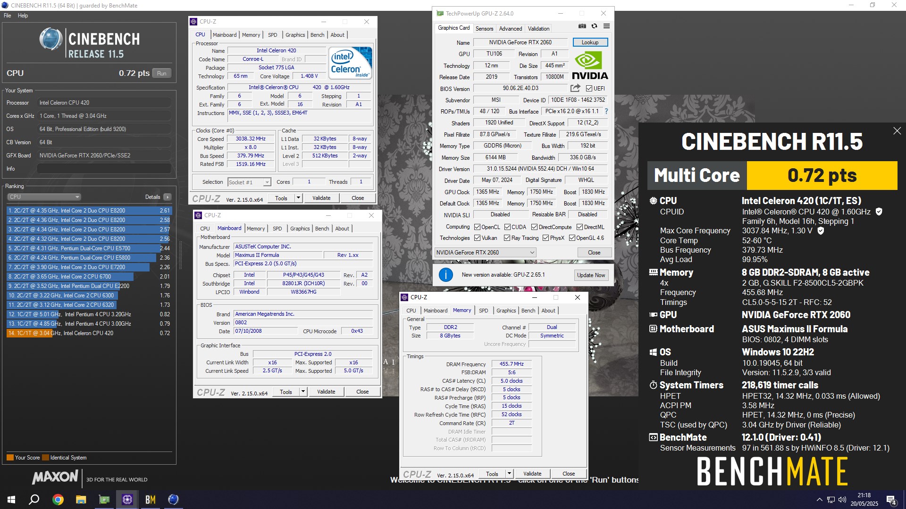The height and width of the screenshot is (509, 906).
Task: Open the BenchMate taskbar icon
Action: (x=150, y=500)
